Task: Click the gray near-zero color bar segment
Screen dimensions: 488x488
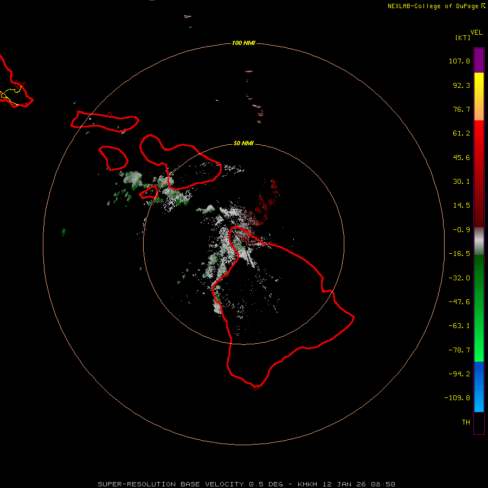Action: pos(479,241)
